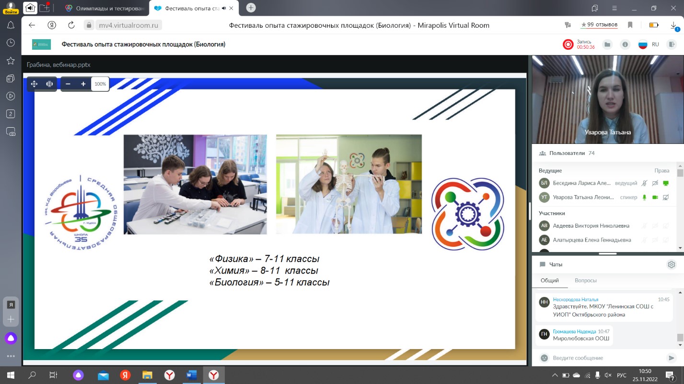
Task: Click the add tab group icon with red dot
Action: point(45,8)
